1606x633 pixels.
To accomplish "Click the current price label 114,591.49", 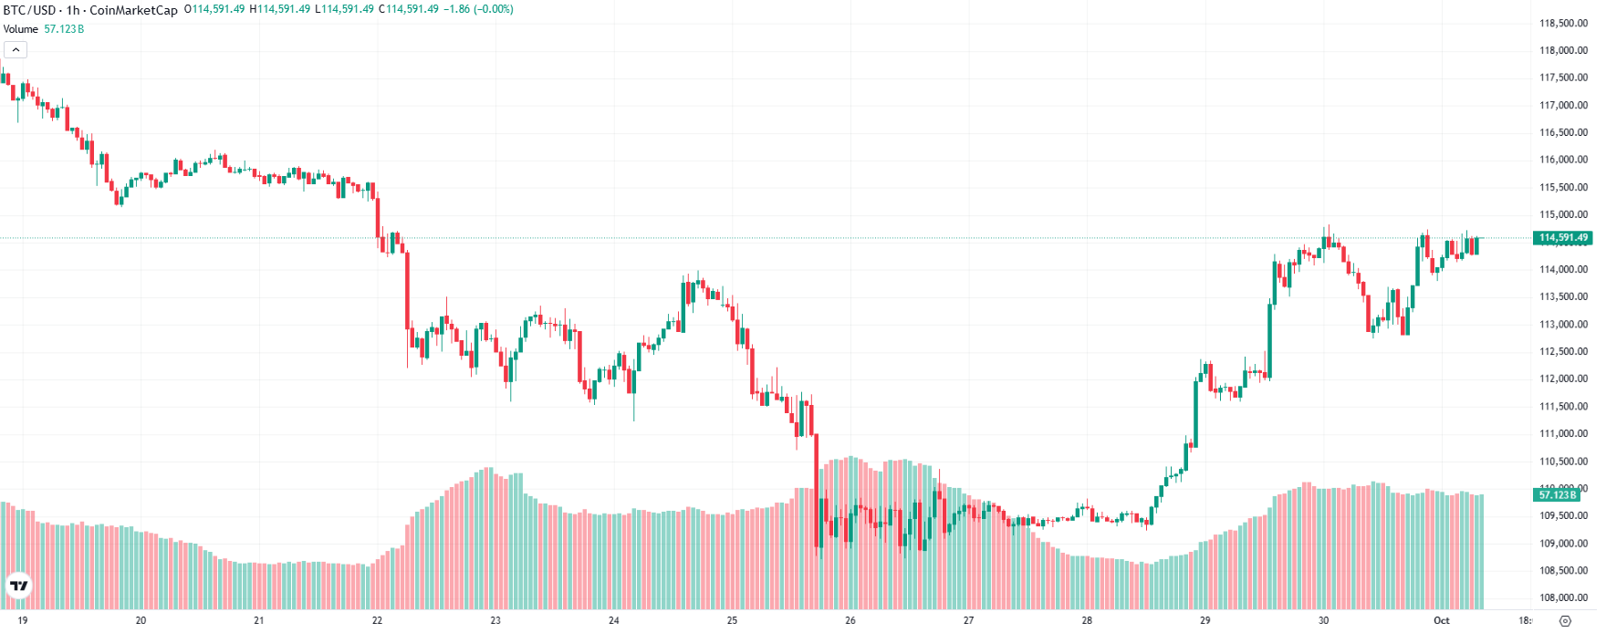I will [1564, 237].
